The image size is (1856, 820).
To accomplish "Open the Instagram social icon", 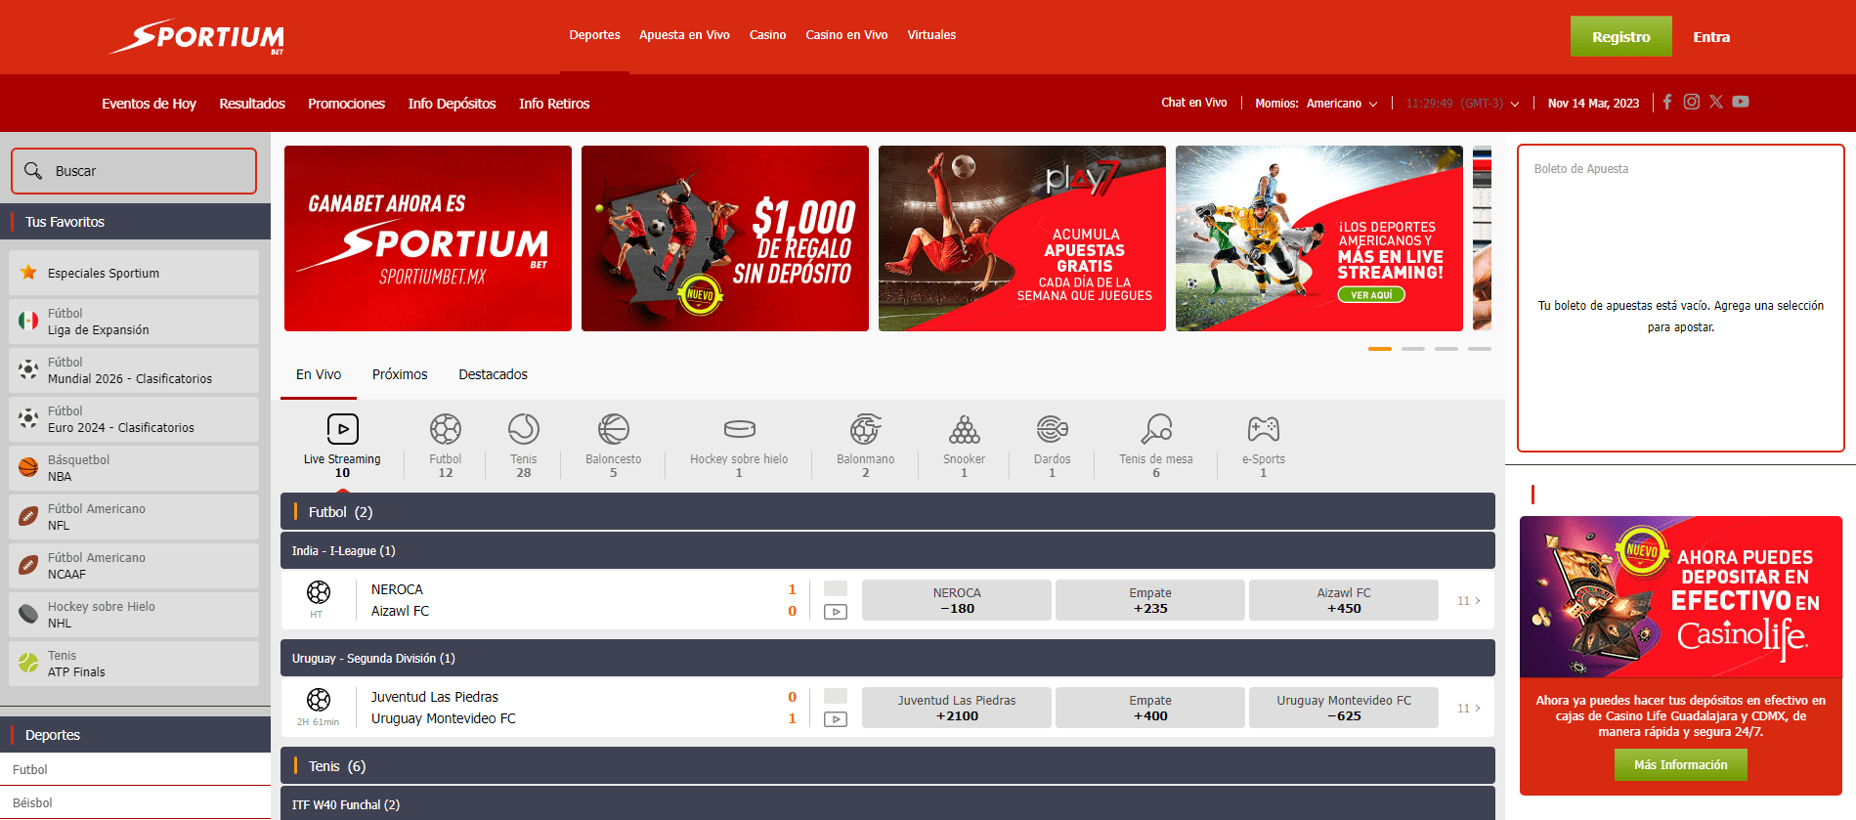I will pos(1691,102).
